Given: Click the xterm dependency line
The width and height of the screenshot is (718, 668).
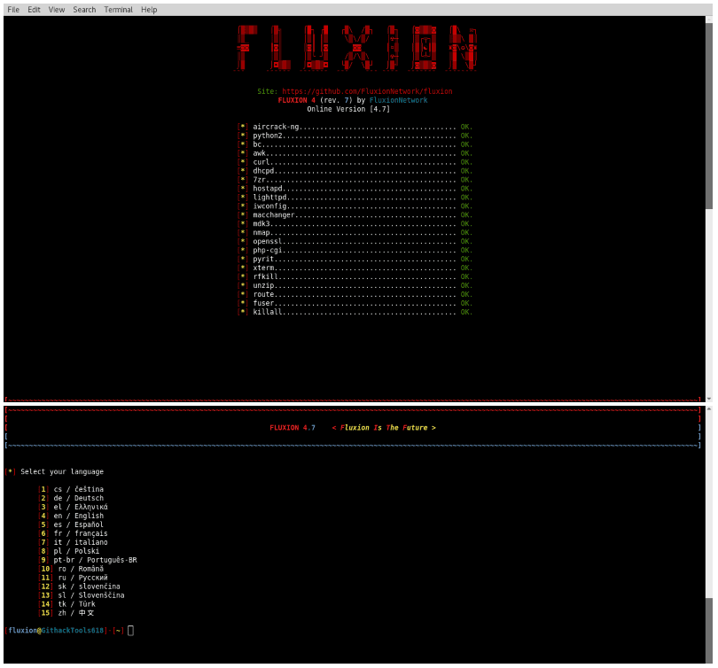Looking at the screenshot, I should tap(355, 268).
